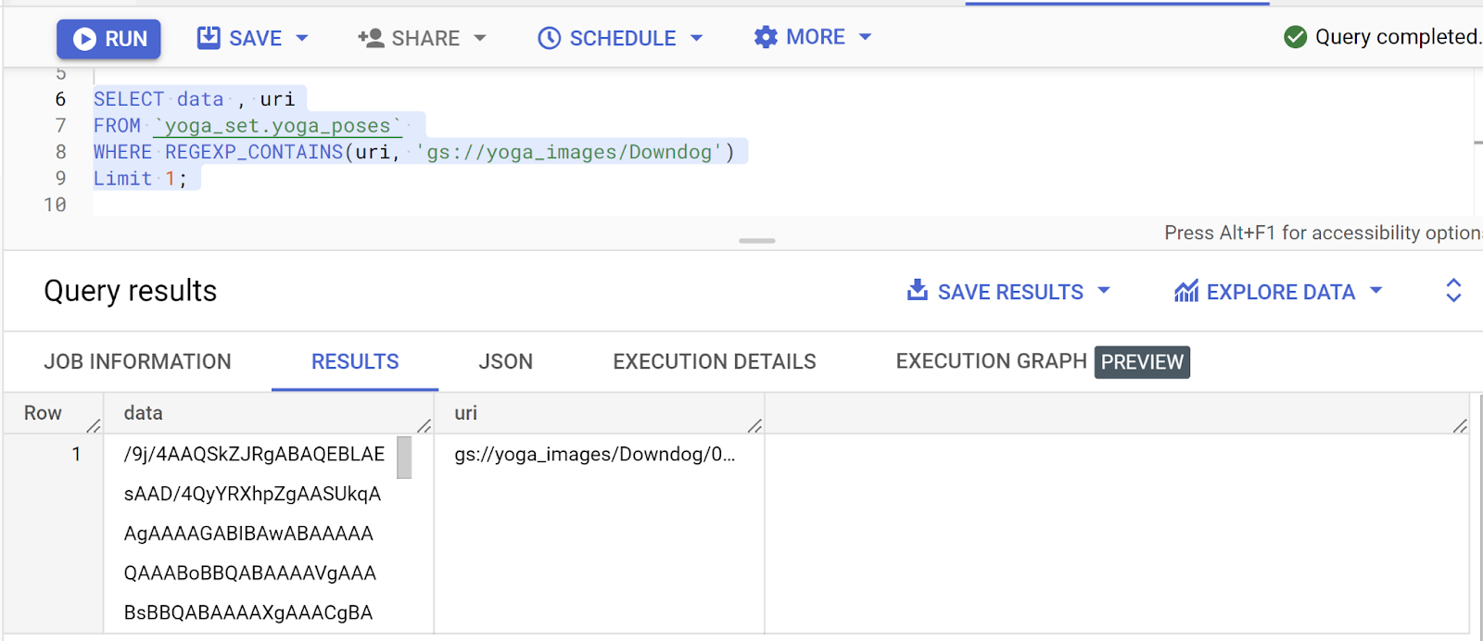Screen dimensions: 1483x641
Task: Expand the Share dropdown arrow
Action: point(480,38)
